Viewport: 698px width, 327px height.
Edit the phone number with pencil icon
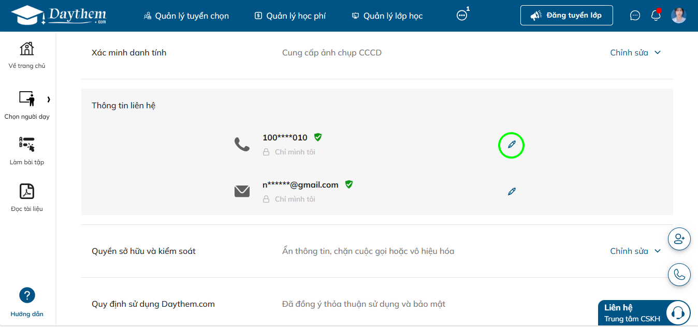(512, 144)
